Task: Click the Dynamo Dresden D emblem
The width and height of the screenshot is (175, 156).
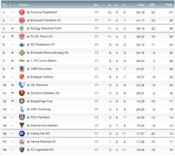Action: pos(22,93)
